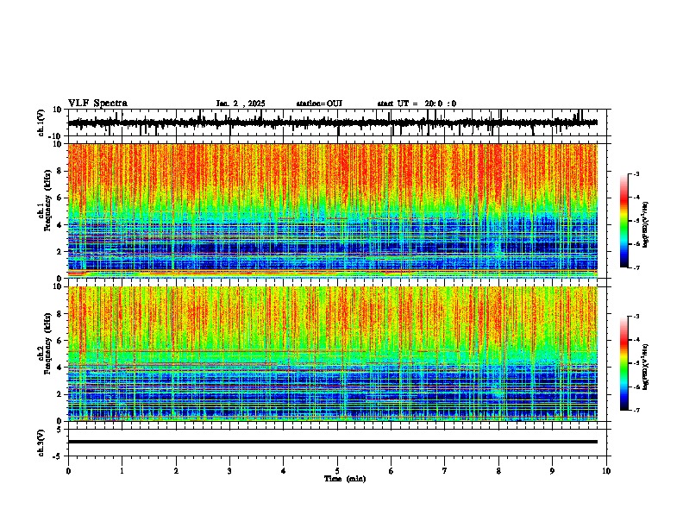This screenshot has width=683, height=528.
Task: Click the ch.1 voltage waveform trace
Action: pyautogui.click(x=332, y=123)
